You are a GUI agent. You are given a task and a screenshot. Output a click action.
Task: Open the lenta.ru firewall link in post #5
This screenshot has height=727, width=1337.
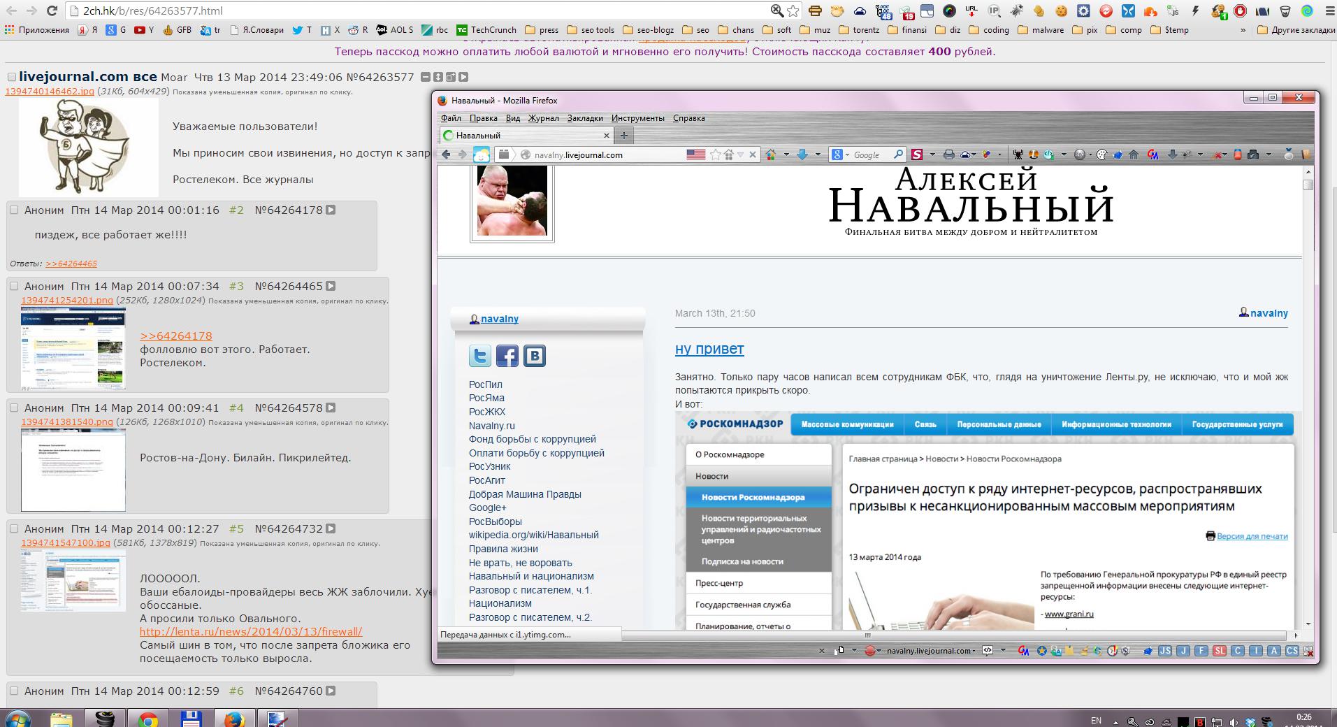[x=251, y=631]
